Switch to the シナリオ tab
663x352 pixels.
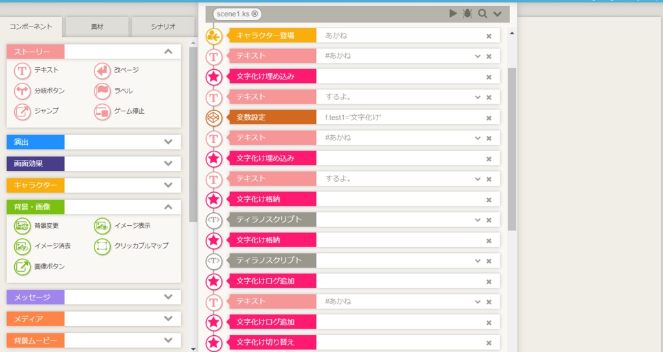tap(163, 27)
